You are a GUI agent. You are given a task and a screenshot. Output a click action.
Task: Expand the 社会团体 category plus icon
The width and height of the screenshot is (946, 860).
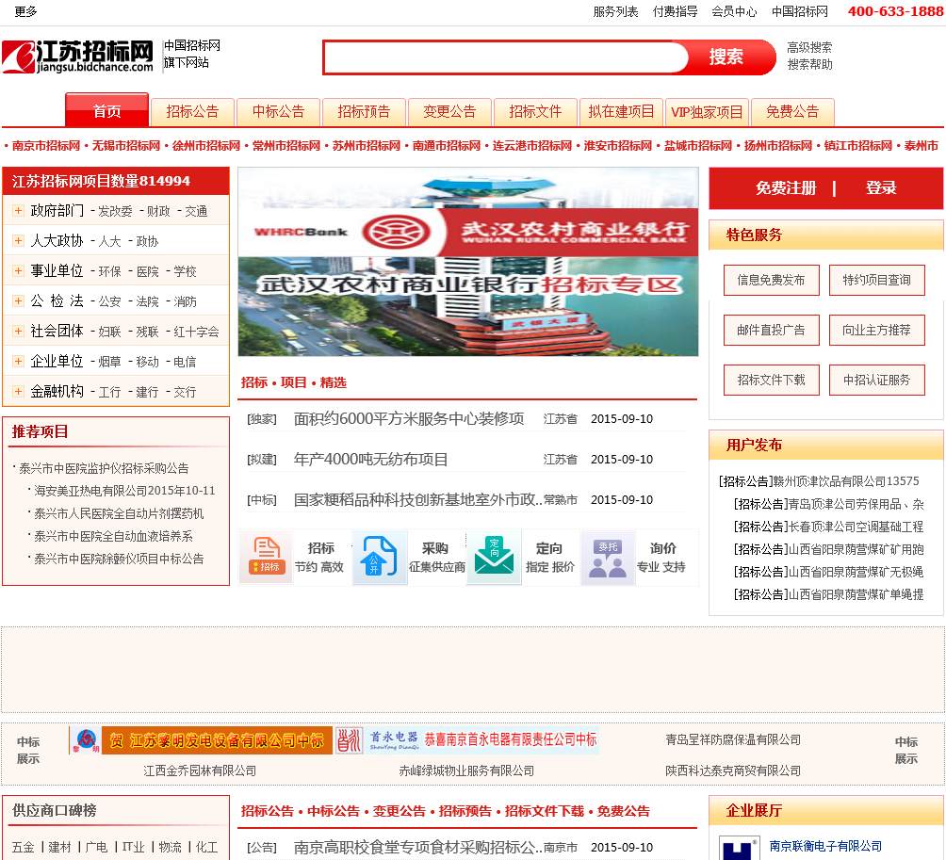point(18,331)
